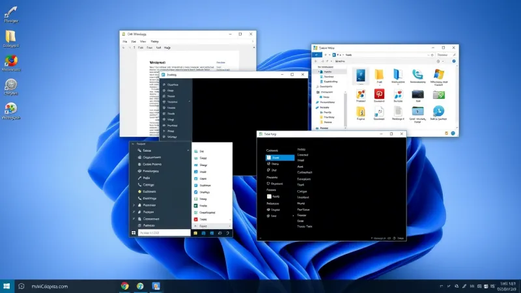Click the search field at the dark menu's bottom

(x=163, y=232)
